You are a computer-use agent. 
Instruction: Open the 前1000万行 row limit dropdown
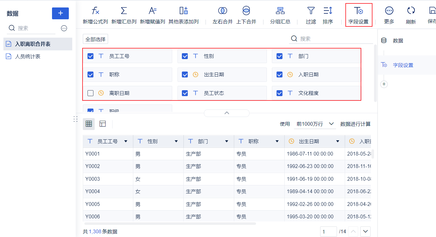[315, 124]
